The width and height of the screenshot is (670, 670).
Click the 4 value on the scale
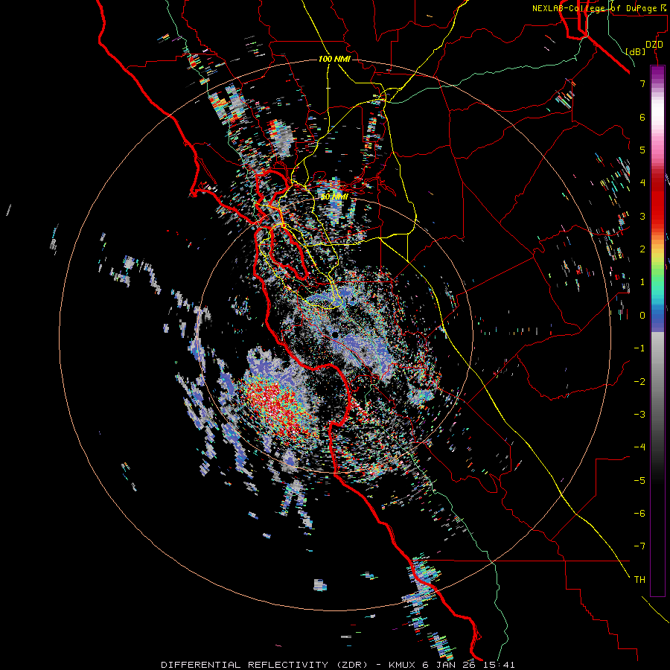642,182
